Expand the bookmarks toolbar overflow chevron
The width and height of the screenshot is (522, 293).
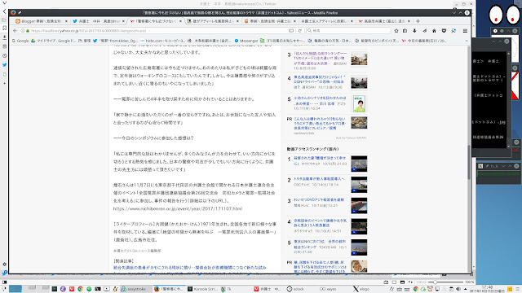[467, 41]
